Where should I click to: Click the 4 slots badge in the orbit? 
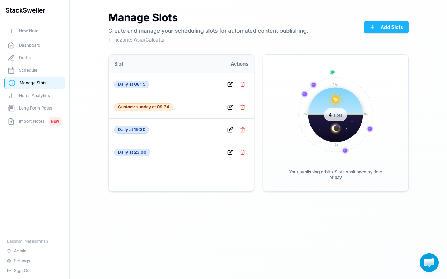point(335,115)
